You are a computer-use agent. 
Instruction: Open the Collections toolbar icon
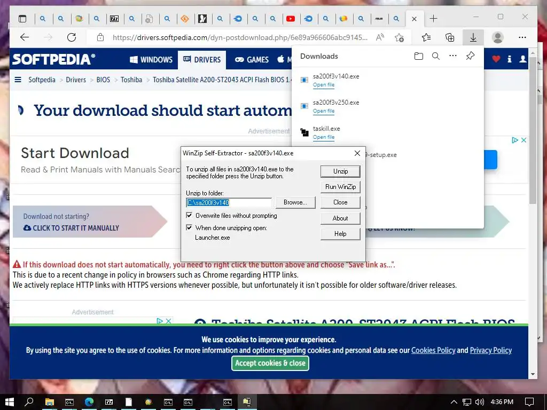450,37
